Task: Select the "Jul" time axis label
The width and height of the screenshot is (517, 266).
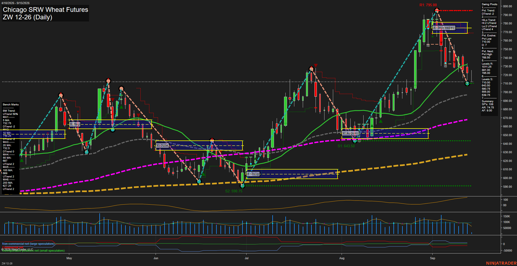Action: [x=247, y=258]
